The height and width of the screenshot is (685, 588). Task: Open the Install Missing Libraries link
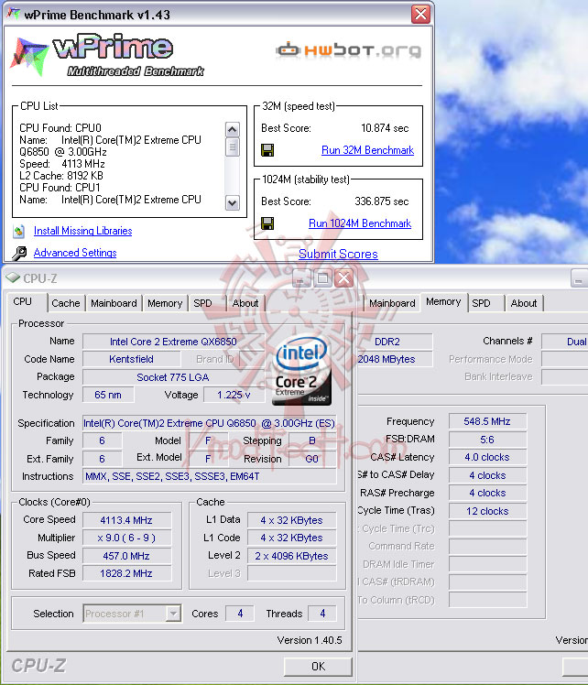coord(83,231)
